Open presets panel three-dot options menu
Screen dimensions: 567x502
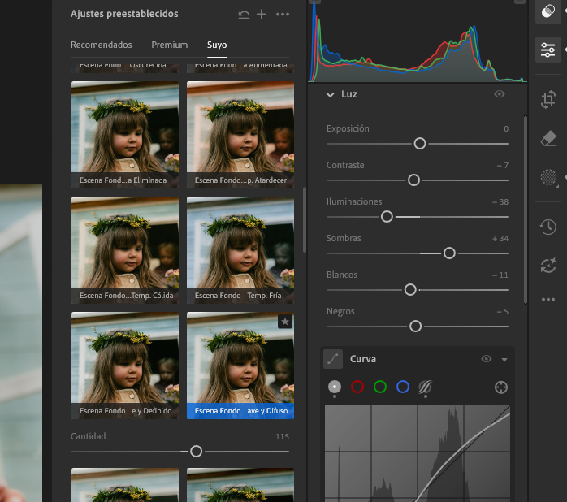coord(282,15)
